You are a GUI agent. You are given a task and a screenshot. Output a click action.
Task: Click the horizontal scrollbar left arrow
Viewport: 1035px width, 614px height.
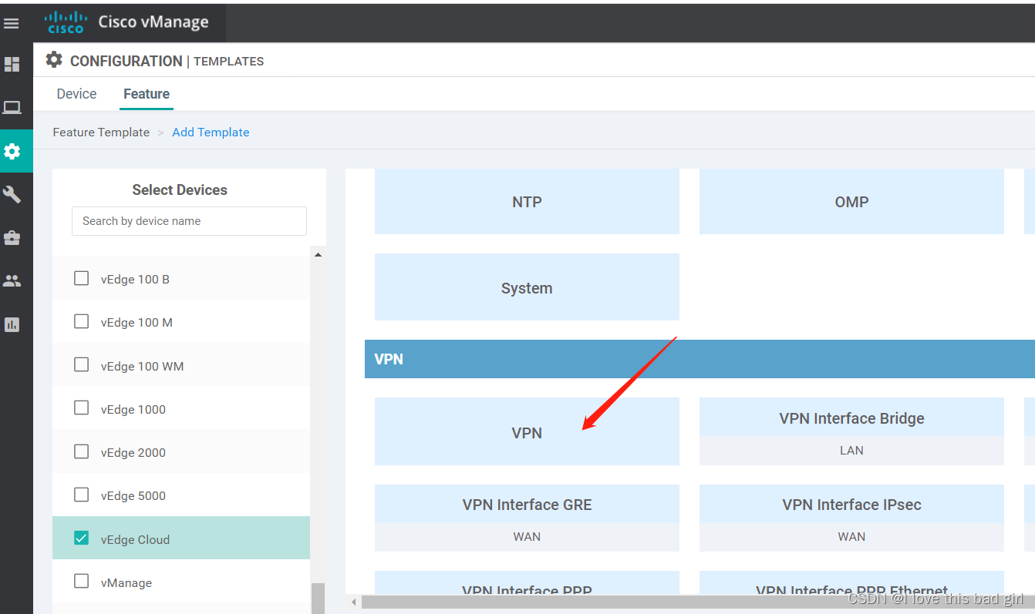point(354,602)
